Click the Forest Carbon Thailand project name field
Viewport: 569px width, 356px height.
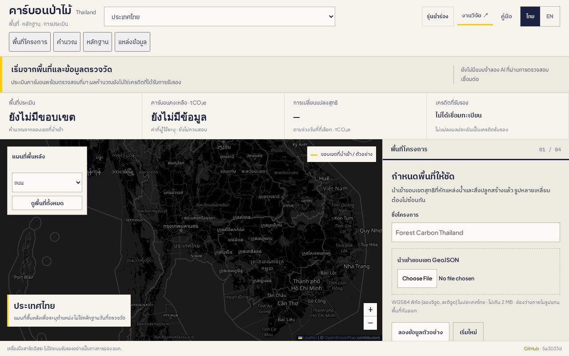tap(476, 232)
